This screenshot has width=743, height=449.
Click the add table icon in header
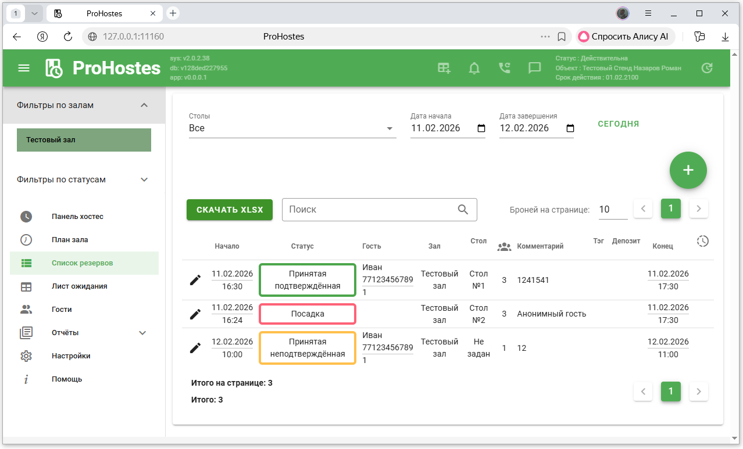click(x=444, y=68)
